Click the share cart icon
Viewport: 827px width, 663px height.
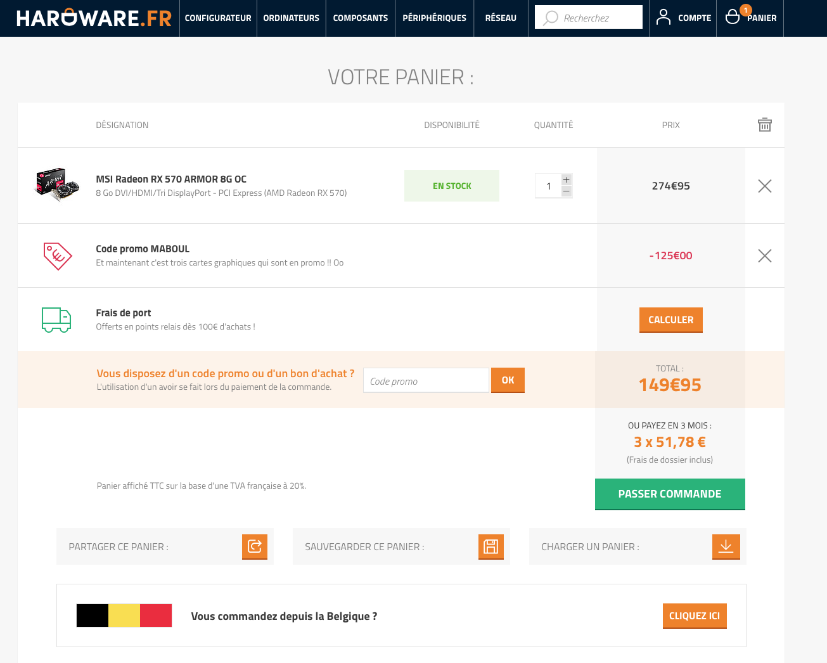pyautogui.click(x=255, y=546)
